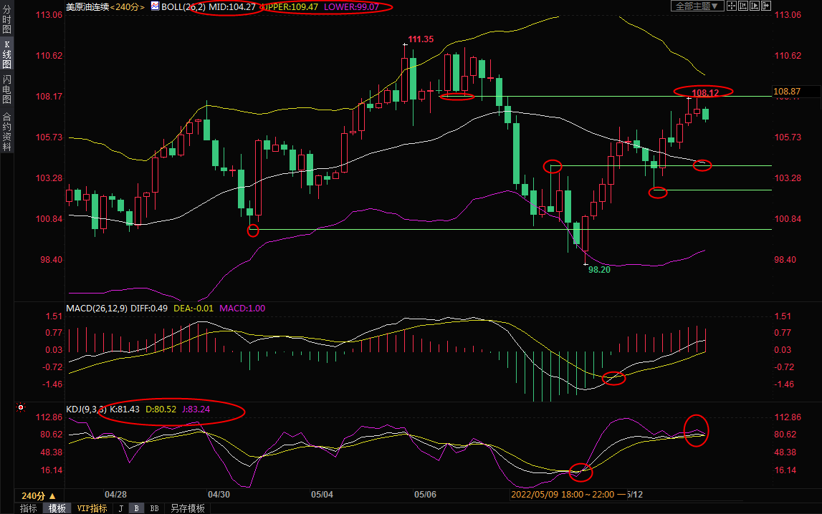Open the 合约资料 side panel
Viewport: 822px width, 514px height.
6,132
